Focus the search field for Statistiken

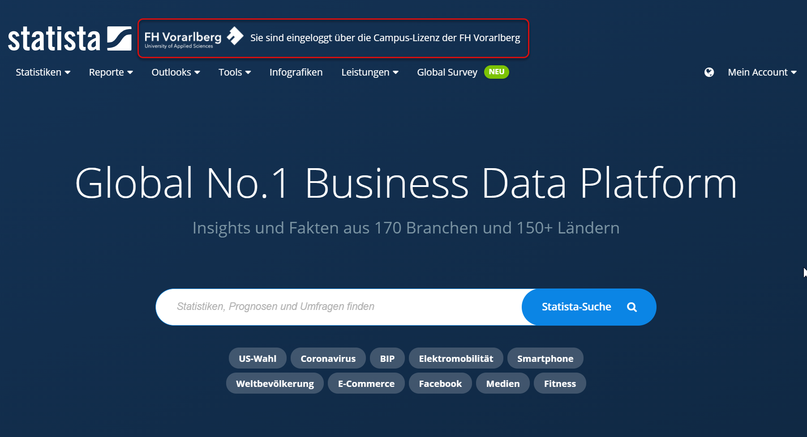[339, 307]
